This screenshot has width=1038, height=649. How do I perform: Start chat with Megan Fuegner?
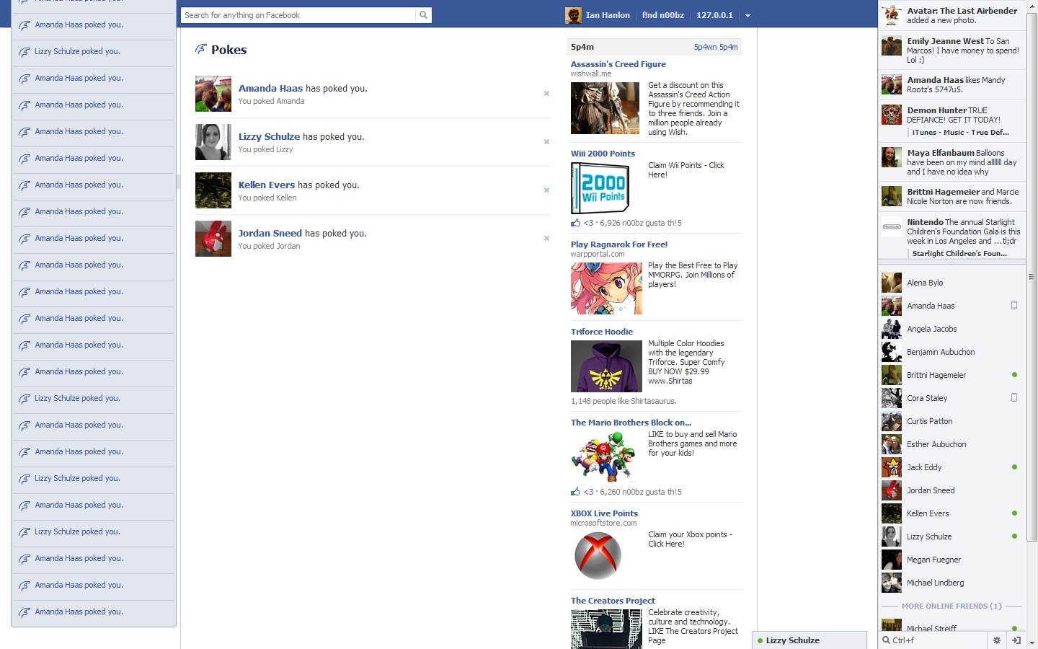(x=951, y=560)
